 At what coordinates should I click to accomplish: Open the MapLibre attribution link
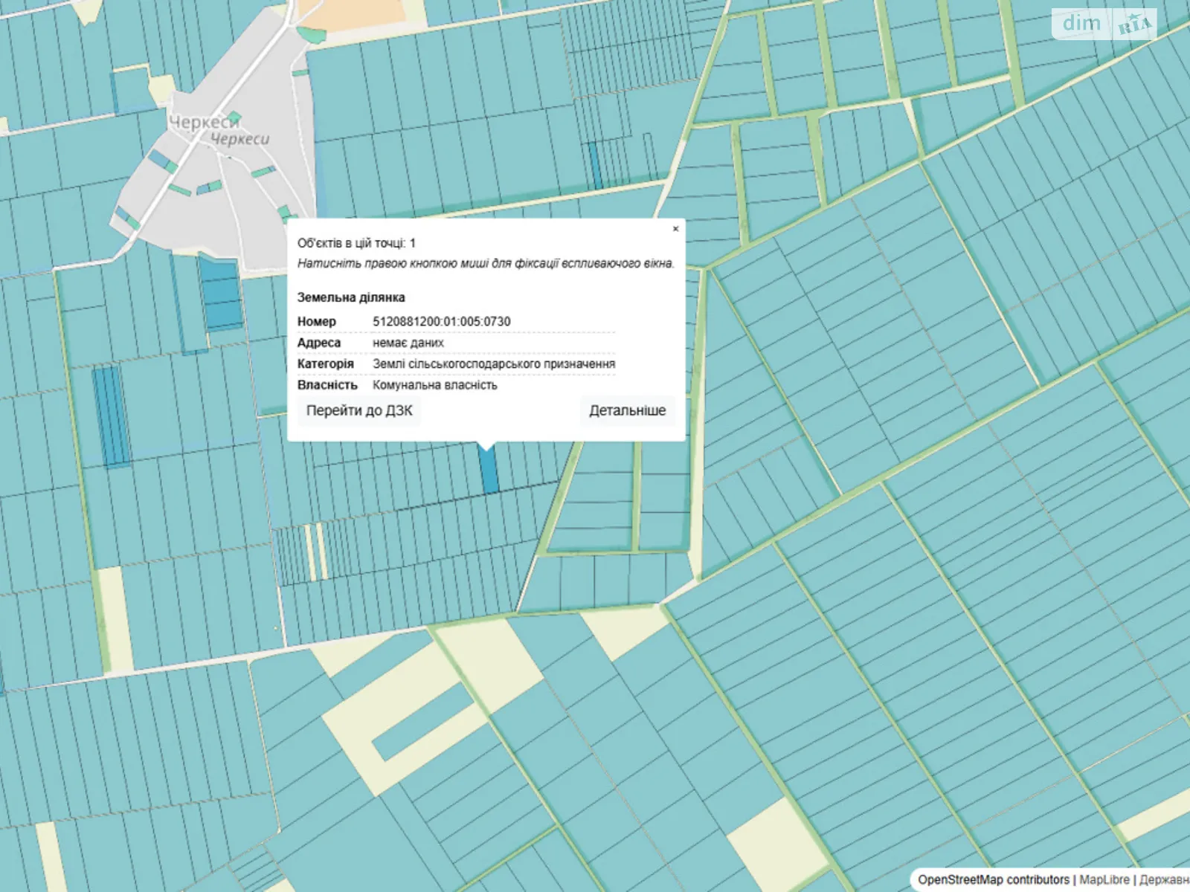[1104, 880]
